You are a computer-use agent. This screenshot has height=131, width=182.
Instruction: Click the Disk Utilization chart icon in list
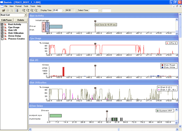point(5,33)
